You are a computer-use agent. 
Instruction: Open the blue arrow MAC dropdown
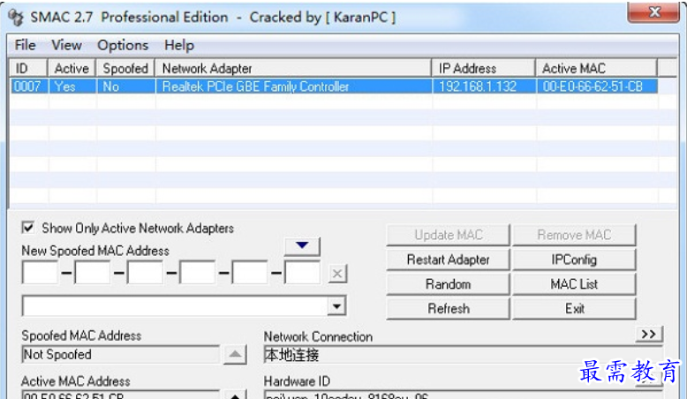pyautogui.click(x=302, y=246)
